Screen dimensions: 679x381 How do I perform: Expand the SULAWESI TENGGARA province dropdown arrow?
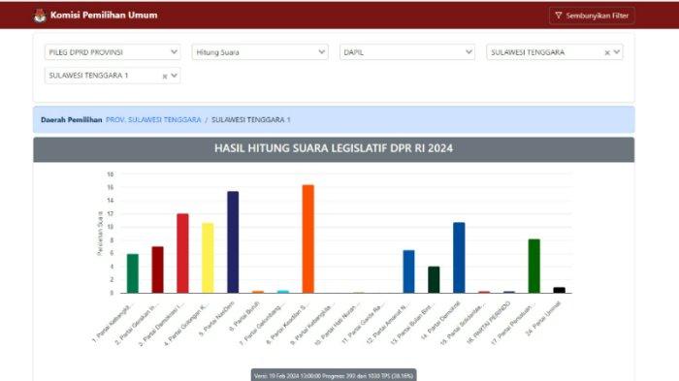617,52
